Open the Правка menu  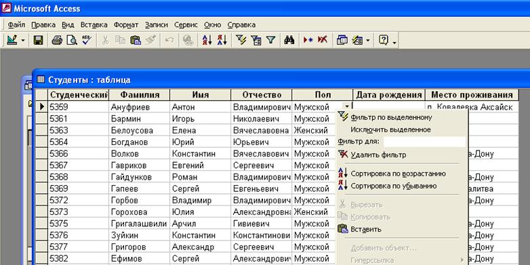click(x=43, y=24)
